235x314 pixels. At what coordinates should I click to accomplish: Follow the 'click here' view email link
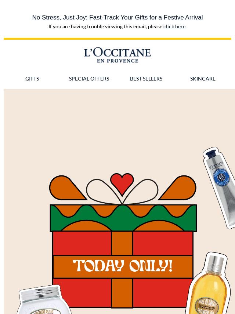[174, 26]
